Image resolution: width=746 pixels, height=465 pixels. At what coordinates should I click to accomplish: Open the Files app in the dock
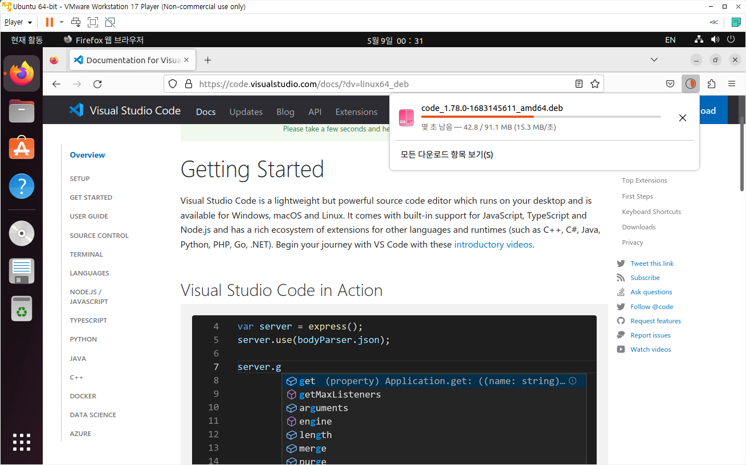pyautogui.click(x=22, y=111)
